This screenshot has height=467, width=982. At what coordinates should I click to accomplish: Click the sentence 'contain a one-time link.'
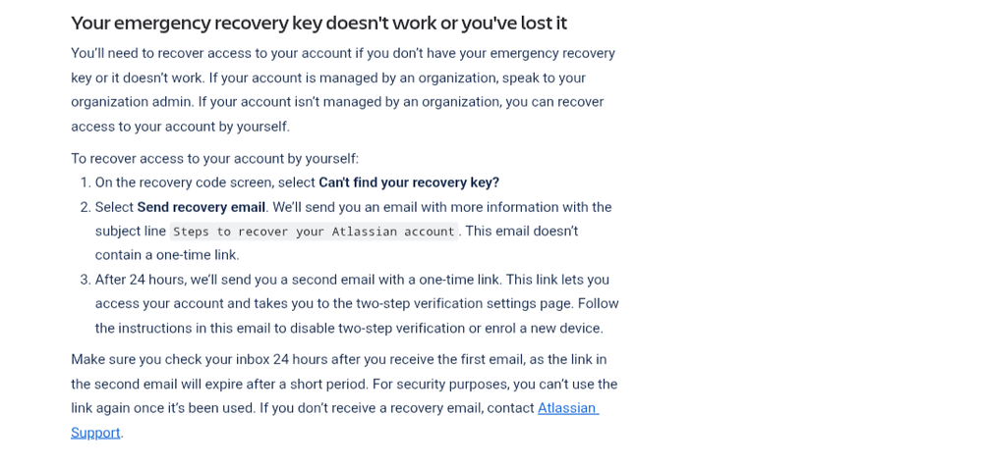167,255
